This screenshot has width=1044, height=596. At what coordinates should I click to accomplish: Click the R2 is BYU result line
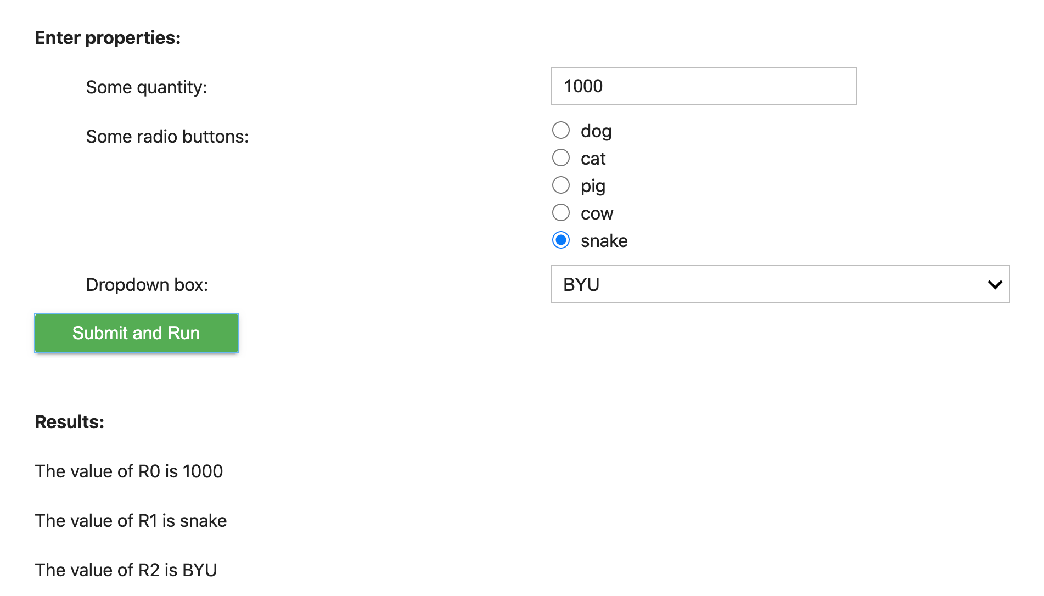point(126,570)
